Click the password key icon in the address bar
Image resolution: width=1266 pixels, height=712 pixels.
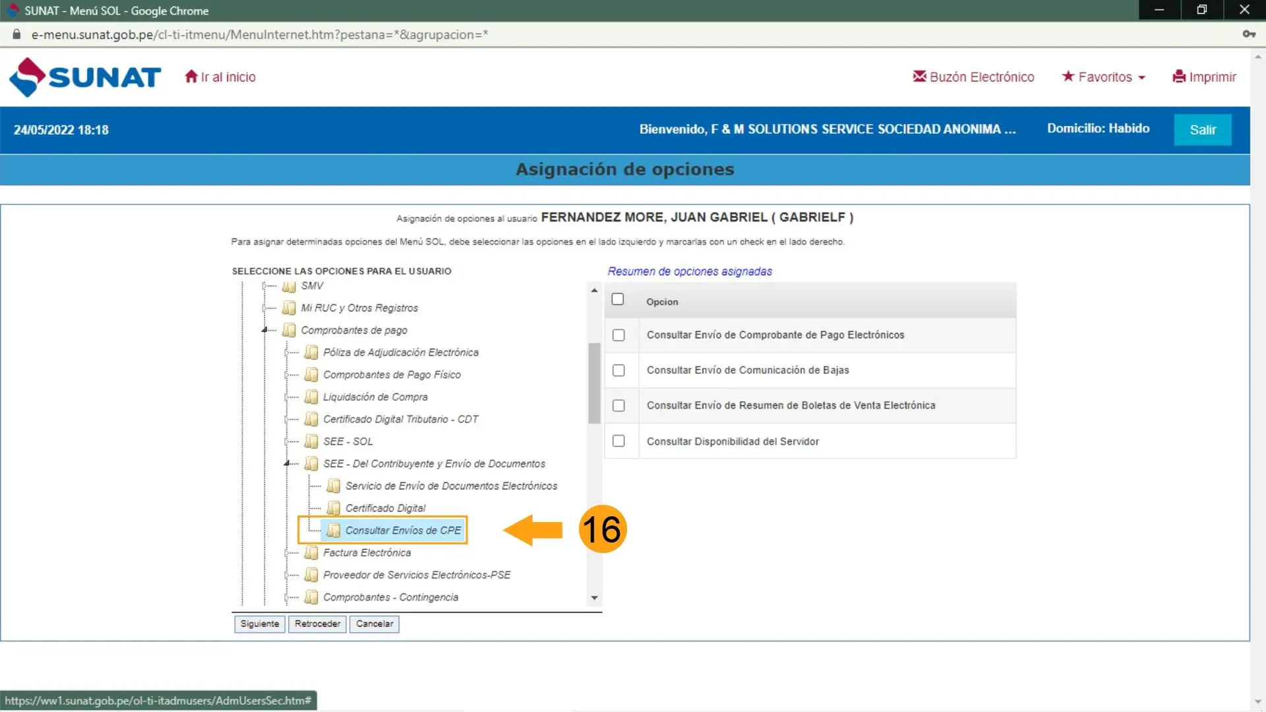coord(1248,34)
